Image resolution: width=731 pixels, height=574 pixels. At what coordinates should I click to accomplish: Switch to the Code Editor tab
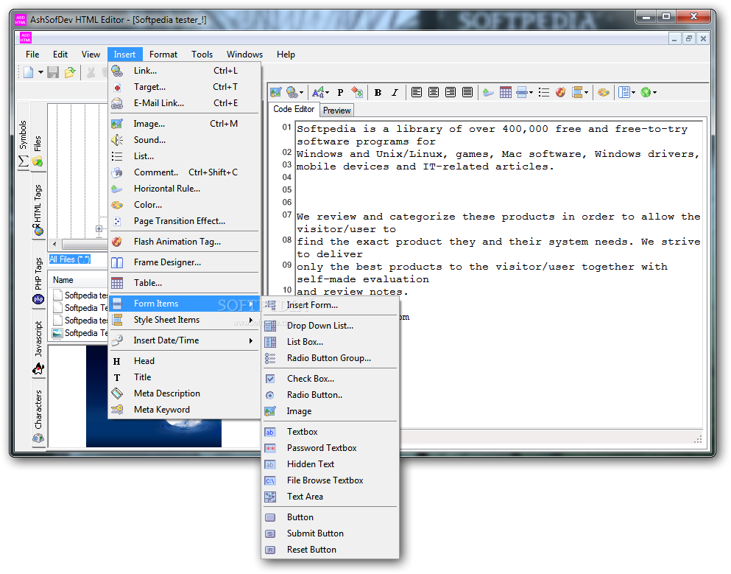click(x=294, y=109)
